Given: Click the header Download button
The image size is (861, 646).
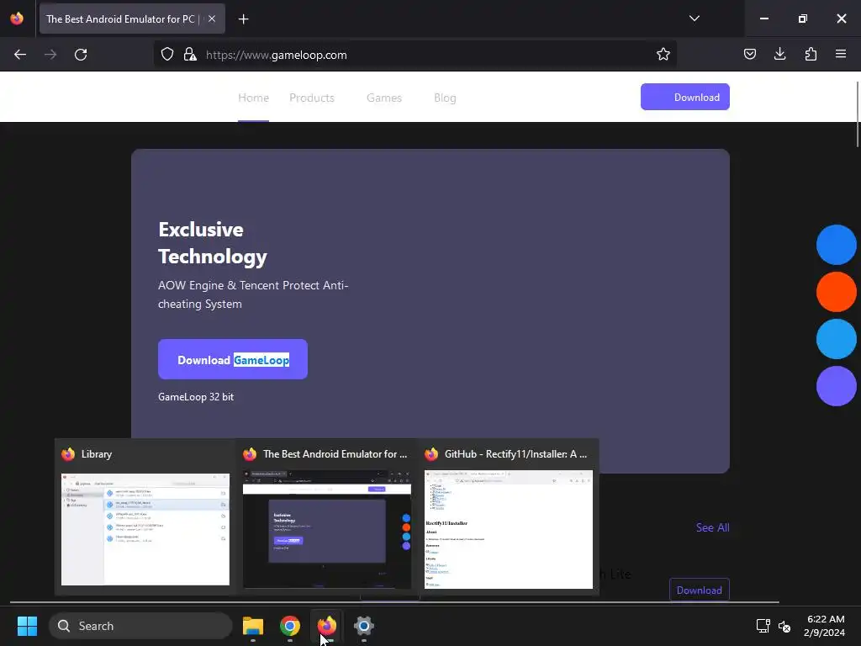Looking at the screenshot, I should pos(684,97).
